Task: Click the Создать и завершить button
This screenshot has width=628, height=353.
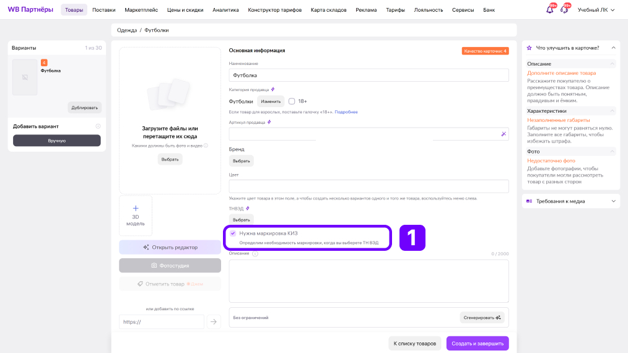Action: (x=478, y=343)
